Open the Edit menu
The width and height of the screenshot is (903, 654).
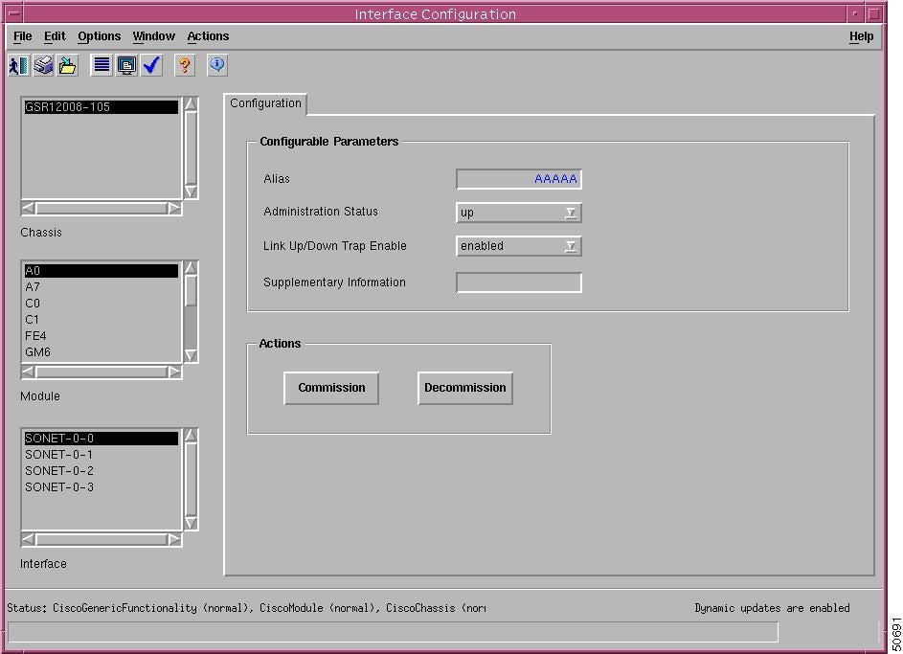click(55, 36)
